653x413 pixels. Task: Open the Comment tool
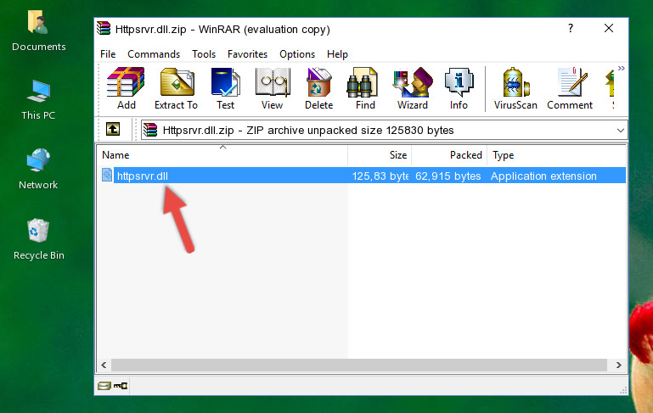point(570,88)
